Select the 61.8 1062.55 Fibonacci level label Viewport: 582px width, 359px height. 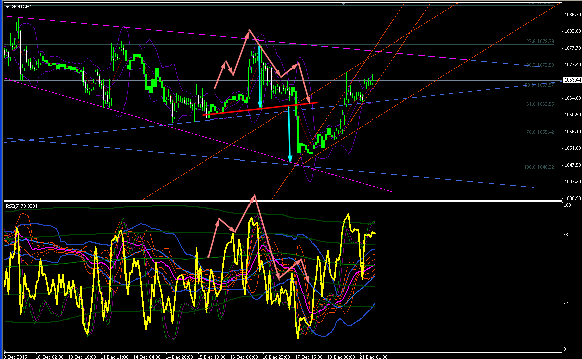(540, 104)
